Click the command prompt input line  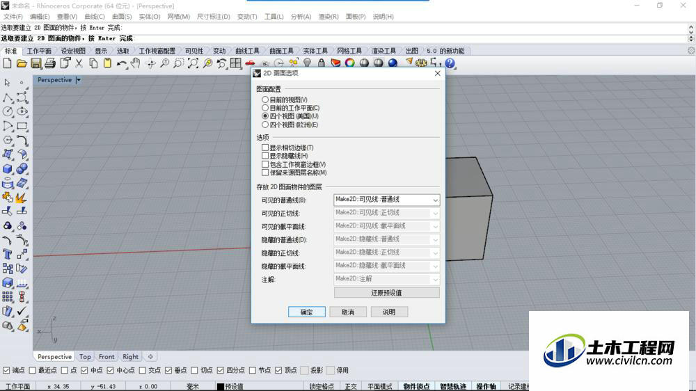pyautogui.click(x=344, y=38)
